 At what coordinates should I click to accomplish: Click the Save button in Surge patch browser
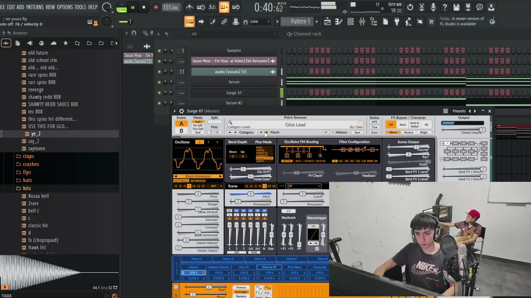pyautogui.click(x=357, y=132)
